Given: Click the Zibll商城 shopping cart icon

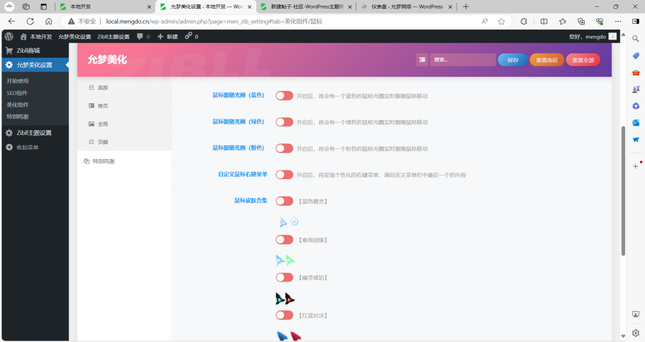Looking at the screenshot, I should pyautogui.click(x=9, y=50).
